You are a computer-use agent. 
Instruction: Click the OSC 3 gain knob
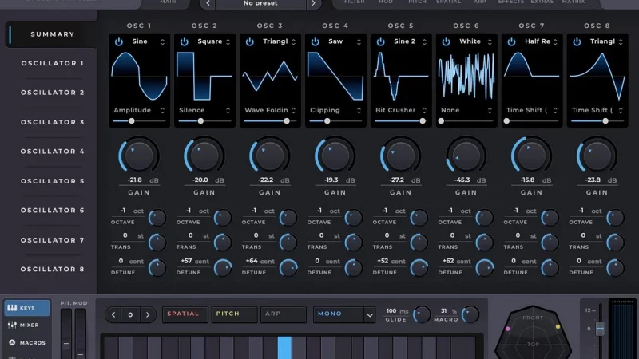click(x=269, y=155)
